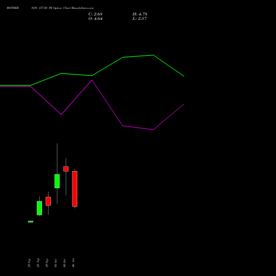This screenshot has width=276, height=276.
Task: Click the '29 Sep' date axis label
Action: [x=47, y=263]
